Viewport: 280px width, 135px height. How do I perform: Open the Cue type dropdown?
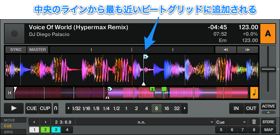[231, 122]
